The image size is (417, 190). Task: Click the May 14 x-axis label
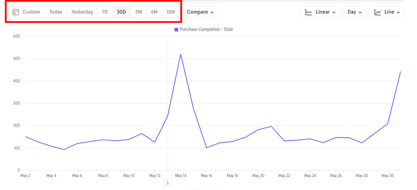coord(180,175)
